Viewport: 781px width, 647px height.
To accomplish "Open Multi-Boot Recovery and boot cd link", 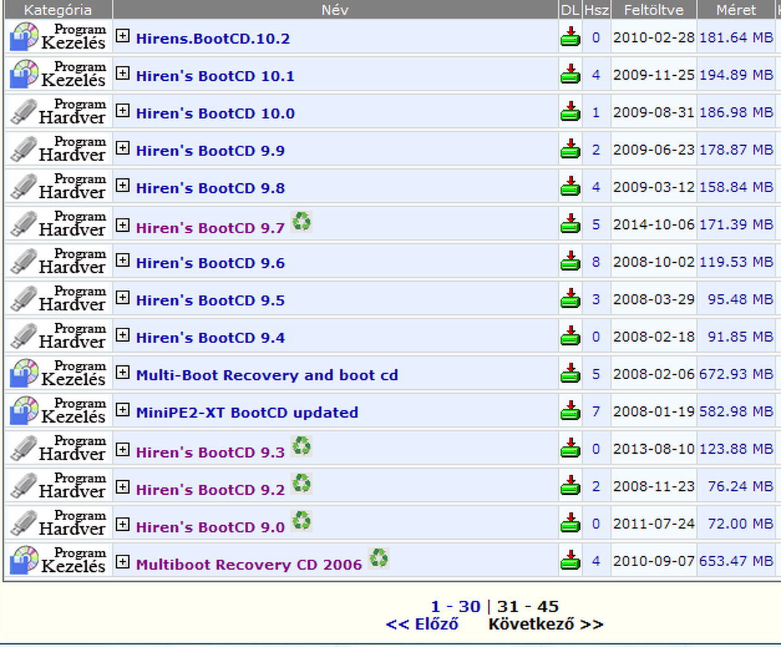I will pos(267,375).
